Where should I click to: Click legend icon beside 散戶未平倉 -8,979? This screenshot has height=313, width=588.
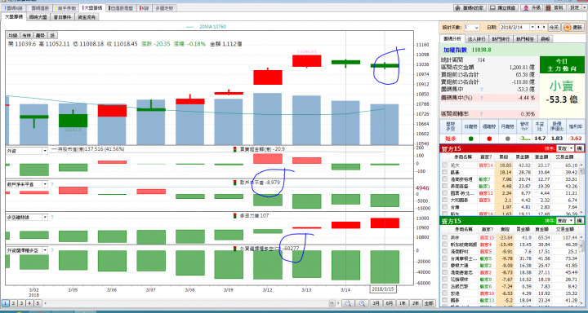(235, 183)
